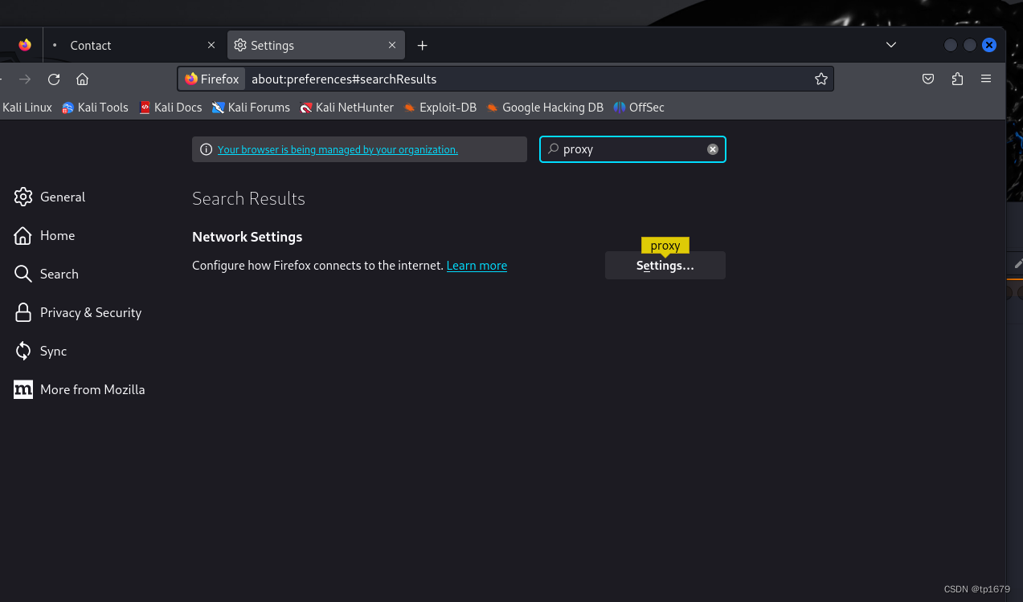1023x602 pixels.
Task: Open the General settings category
Action: pos(50,197)
